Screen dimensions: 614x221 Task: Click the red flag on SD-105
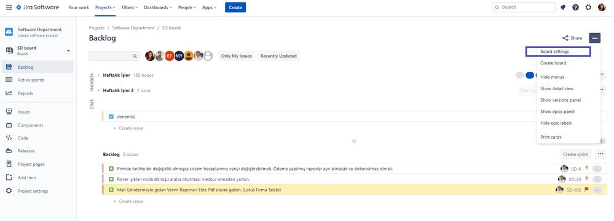click(x=586, y=190)
